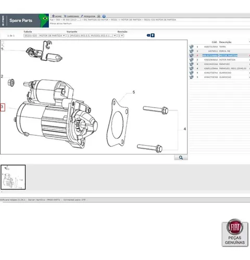Open the blue help question-mark icon
Image resolution: width=250 pixels, height=260 pixels.
coord(104,16)
